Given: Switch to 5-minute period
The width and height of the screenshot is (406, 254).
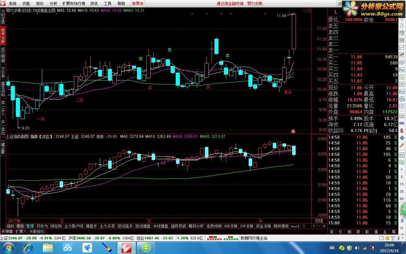Looking at the screenshot, I should click(x=401, y=177).
